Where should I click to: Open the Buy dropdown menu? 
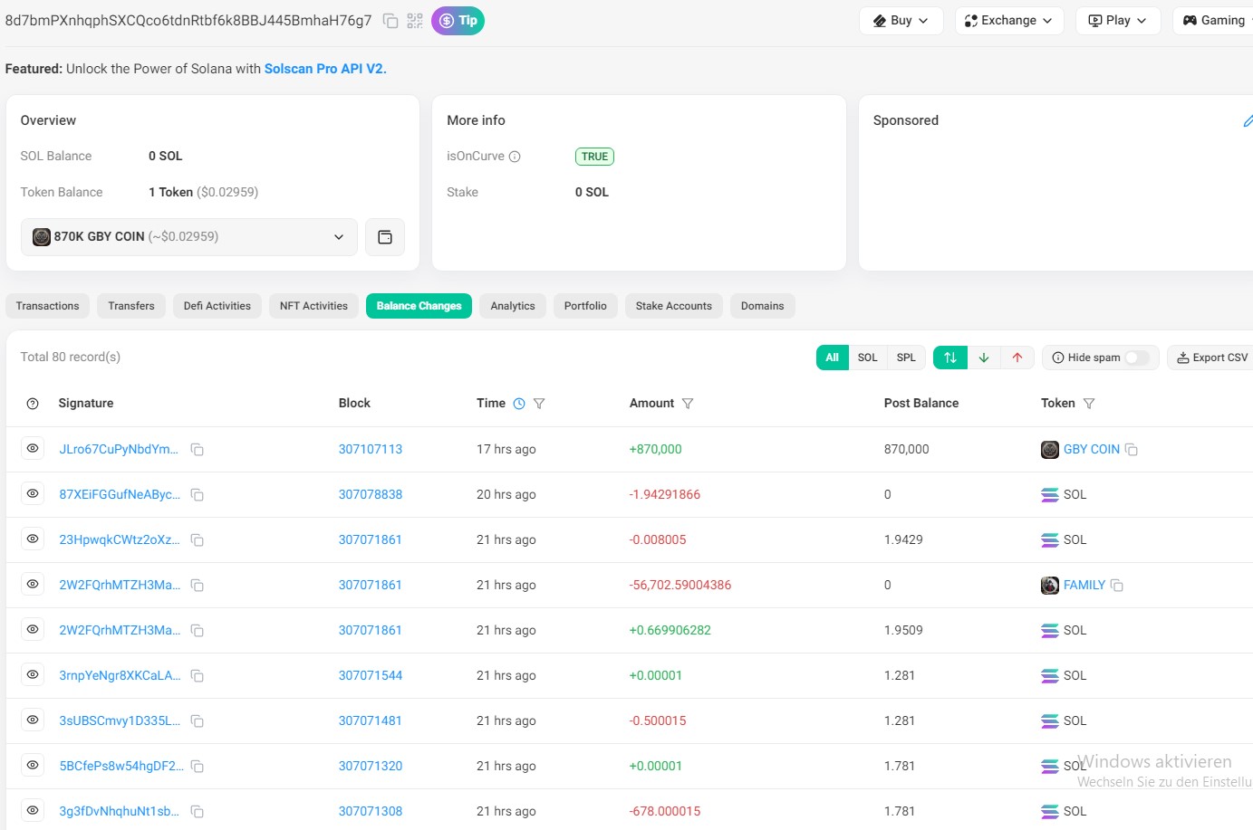[901, 21]
